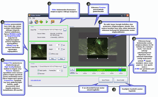This screenshot has height=97, width=158.
Task: Click the 'Ready' status bar text
Action: coord(30,85)
